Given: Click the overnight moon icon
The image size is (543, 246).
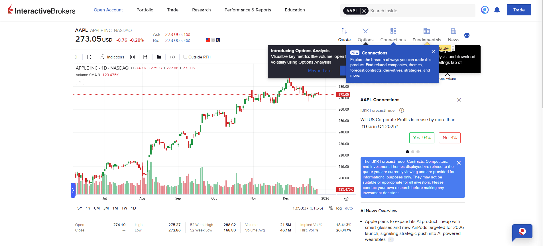Looking at the screenshot, I should (218, 40).
